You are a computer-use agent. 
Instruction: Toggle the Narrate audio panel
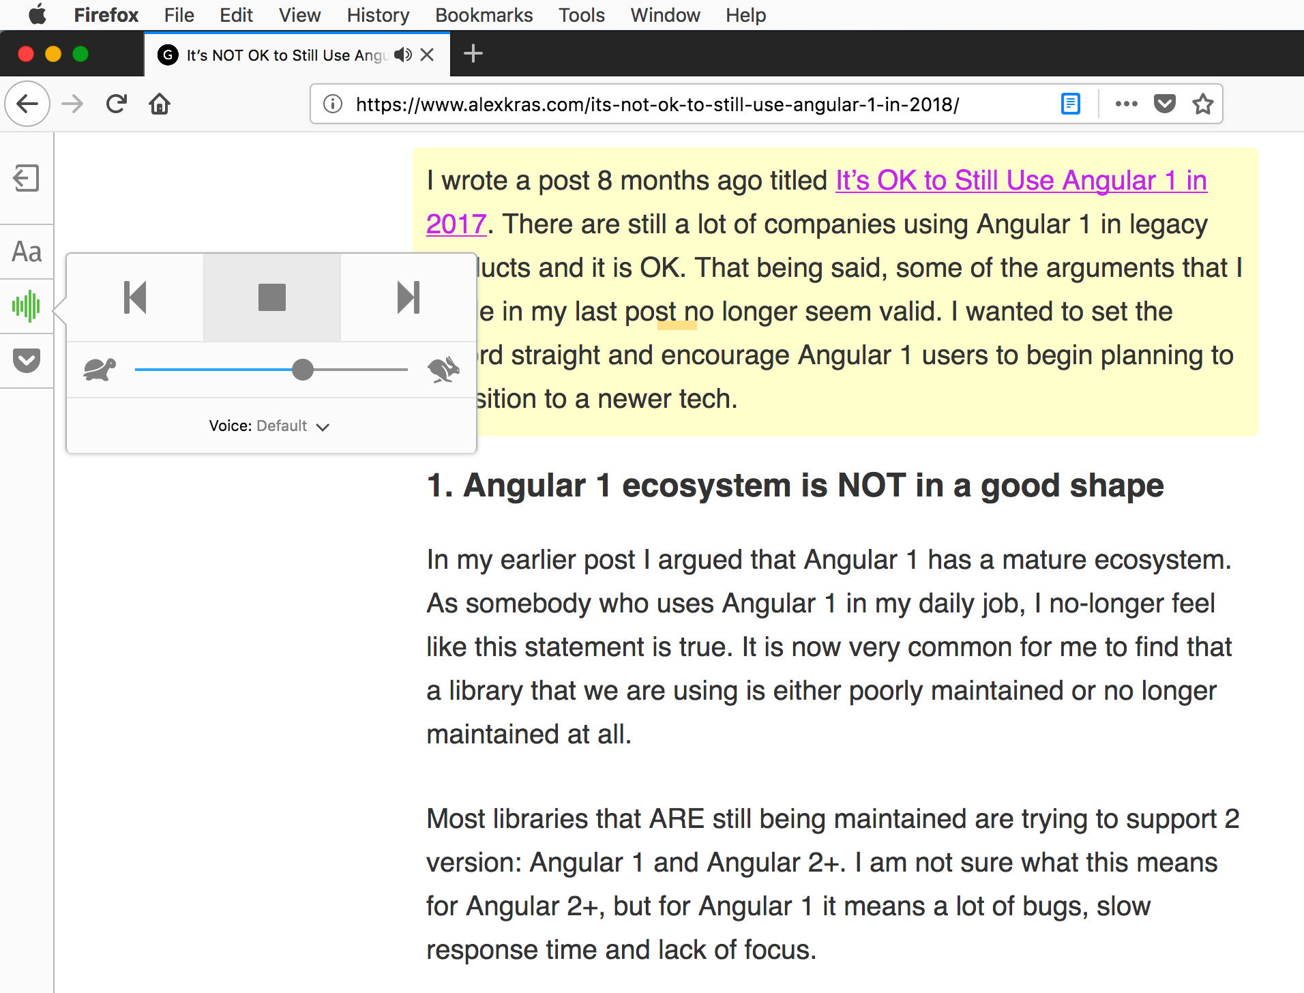pos(27,306)
